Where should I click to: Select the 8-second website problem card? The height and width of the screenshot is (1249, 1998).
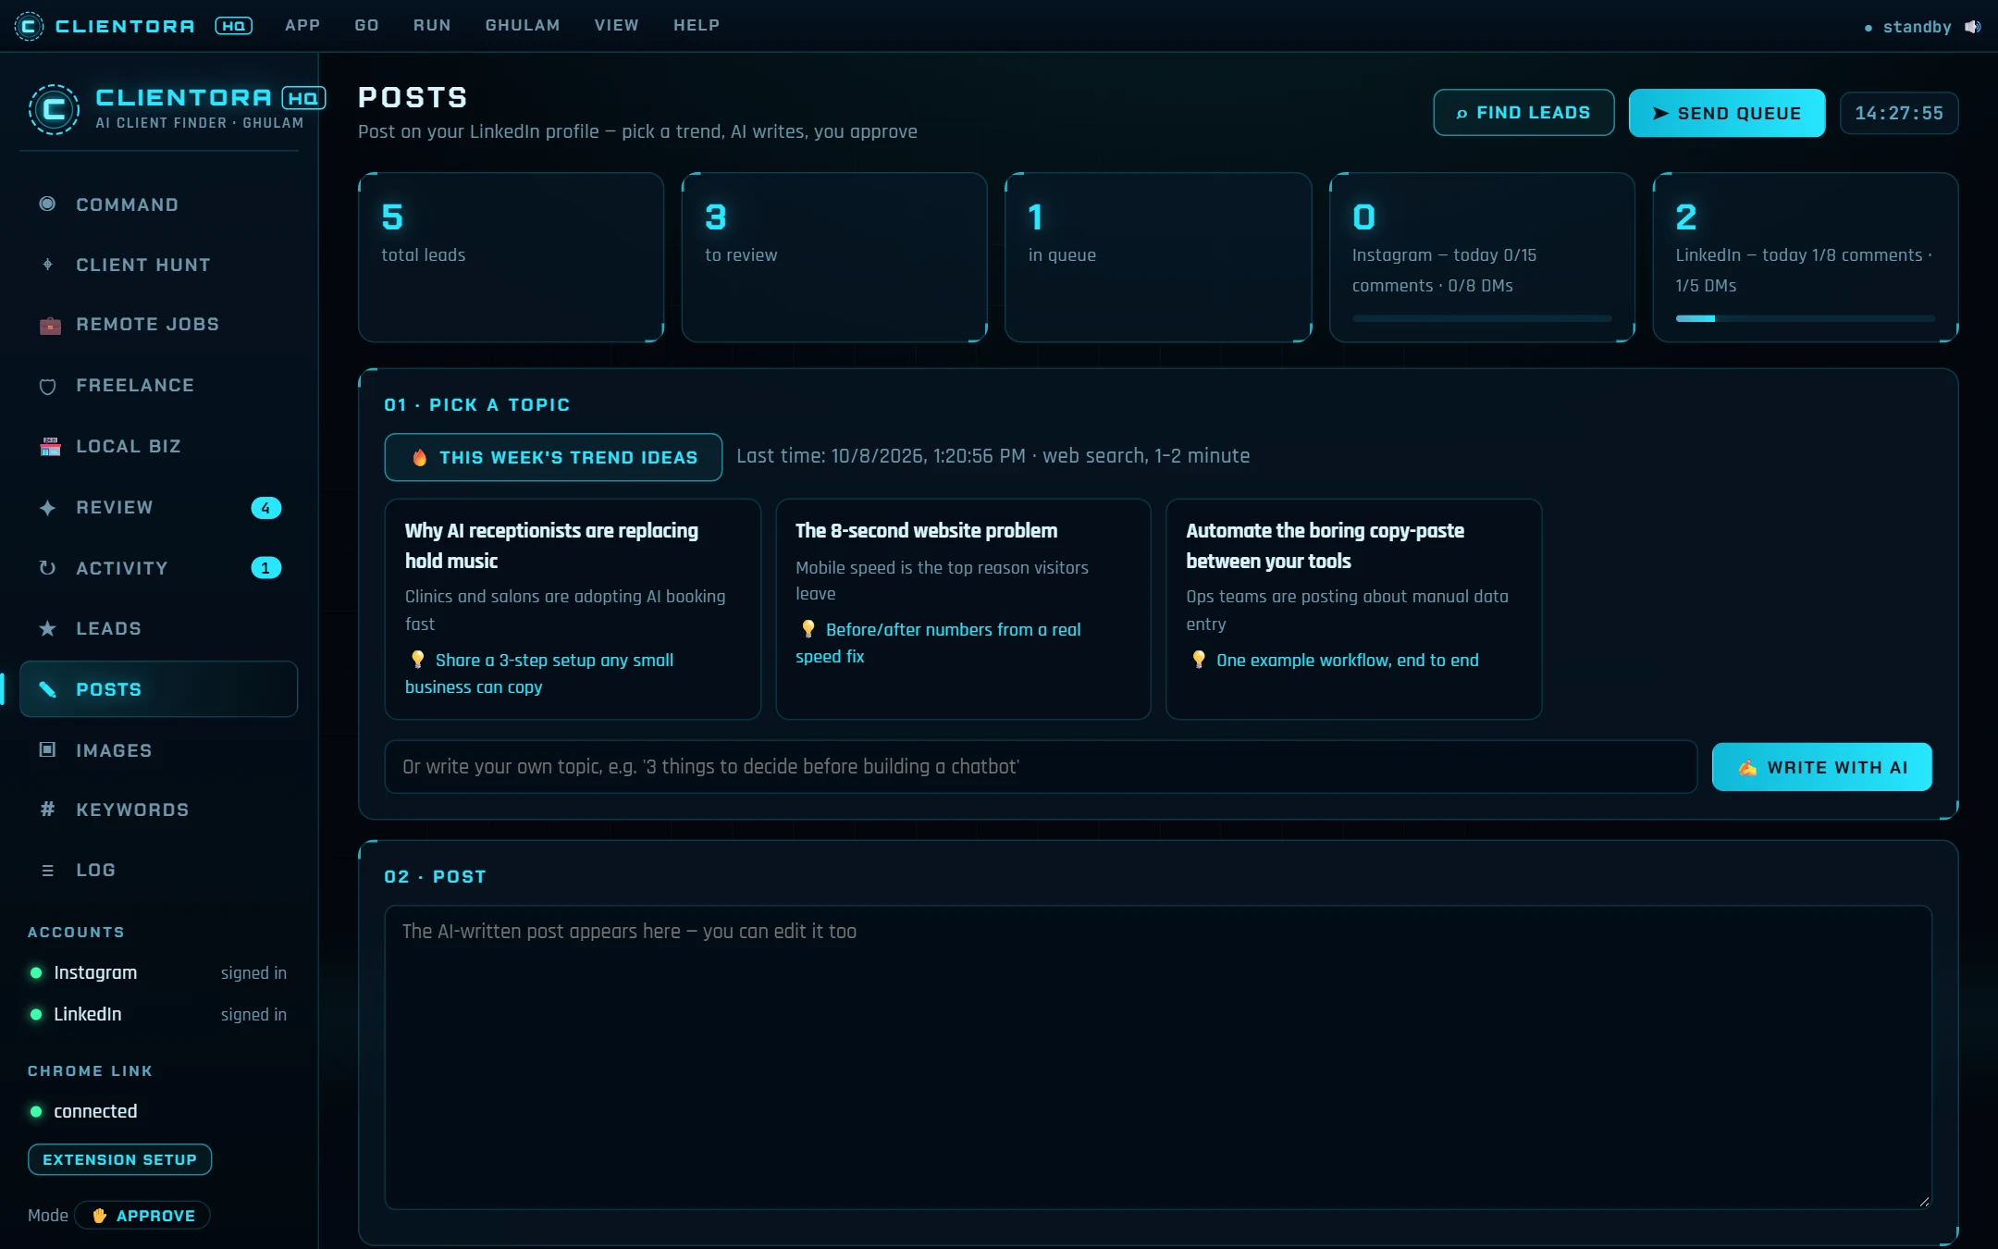(963, 609)
